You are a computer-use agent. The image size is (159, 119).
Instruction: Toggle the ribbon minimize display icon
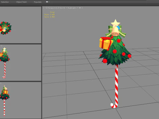point(47,2)
